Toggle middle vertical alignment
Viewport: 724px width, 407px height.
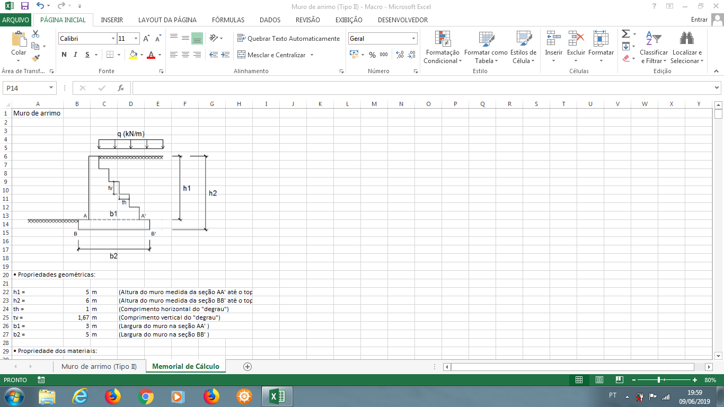[186, 38]
